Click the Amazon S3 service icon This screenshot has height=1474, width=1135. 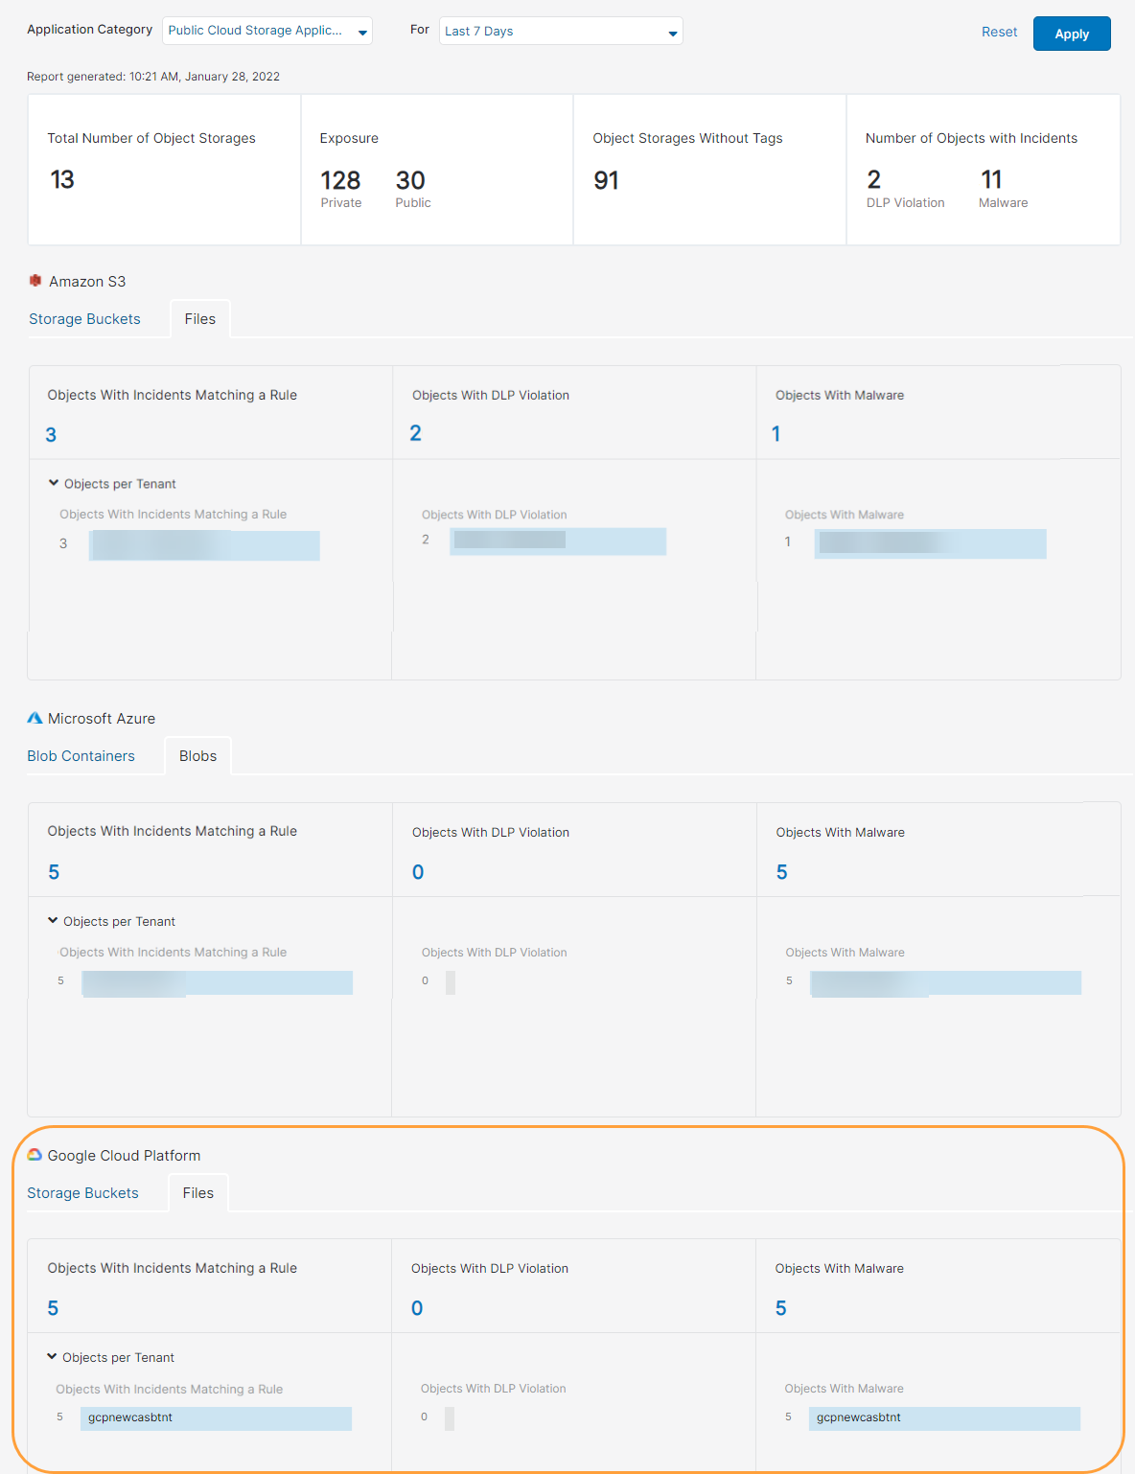[35, 281]
